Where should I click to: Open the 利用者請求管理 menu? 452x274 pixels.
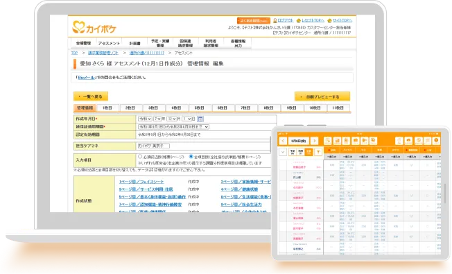[x=211, y=43]
